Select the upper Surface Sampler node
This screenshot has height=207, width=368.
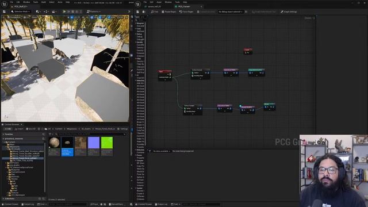(x=200, y=74)
